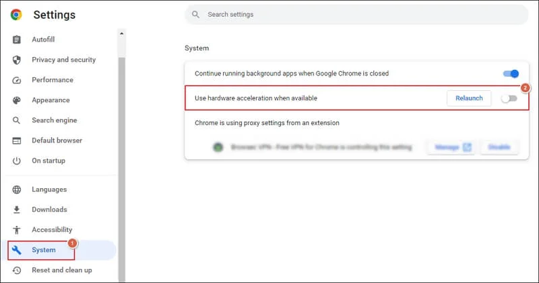Open the Performance section
The image size is (539, 283).
(x=53, y=80)
